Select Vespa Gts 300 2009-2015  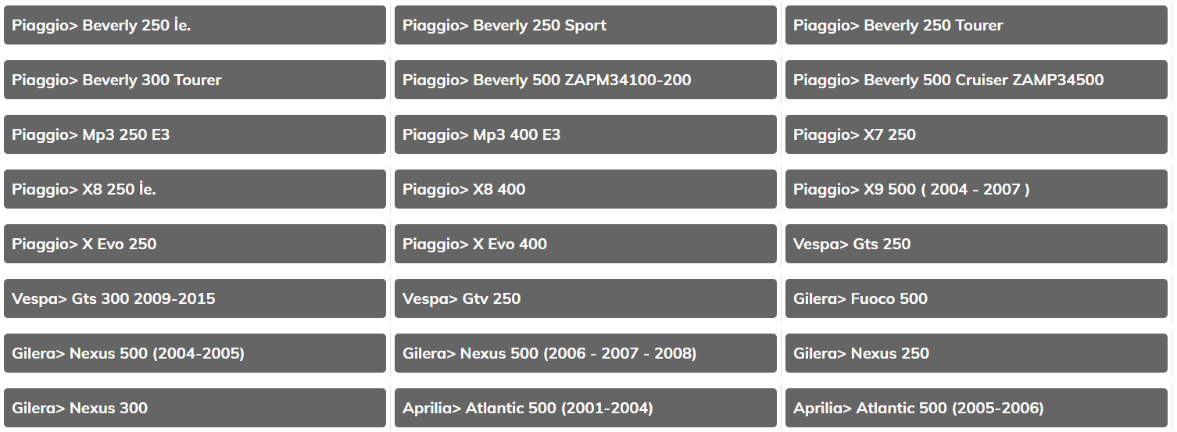pyautogui.click(x=195, y=298)
